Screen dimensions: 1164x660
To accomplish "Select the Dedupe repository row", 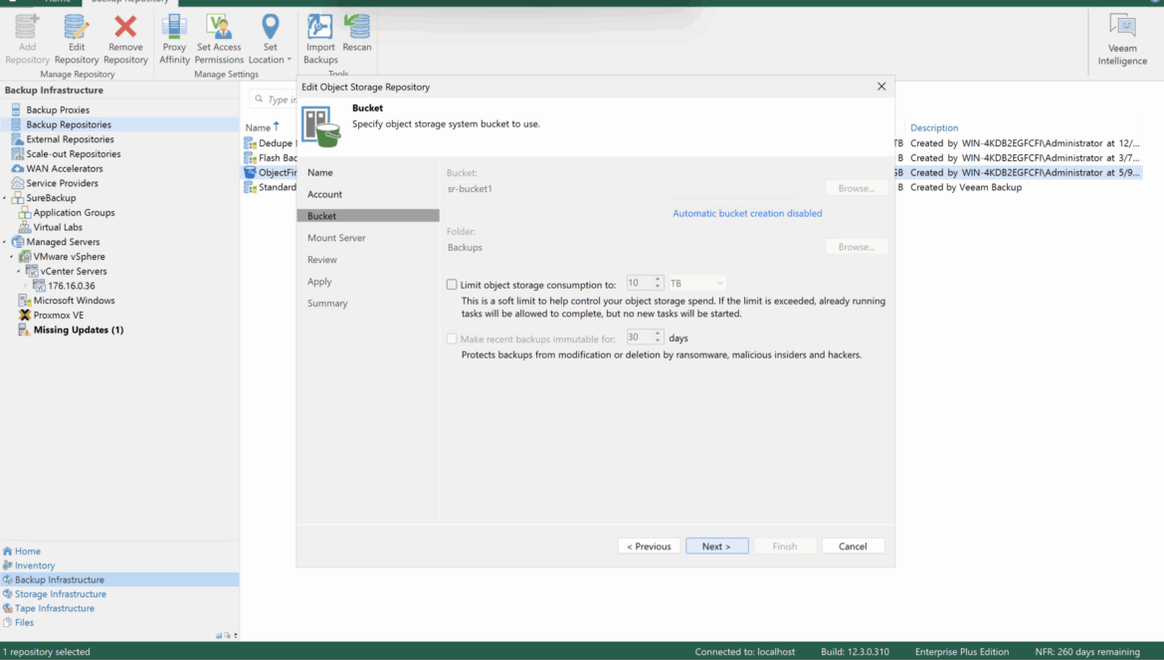I will 271,143.
